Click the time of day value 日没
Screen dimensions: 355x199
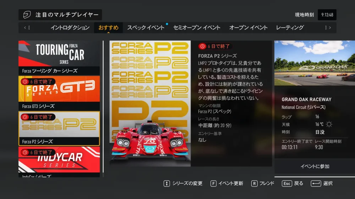click(x=320, y=132)
